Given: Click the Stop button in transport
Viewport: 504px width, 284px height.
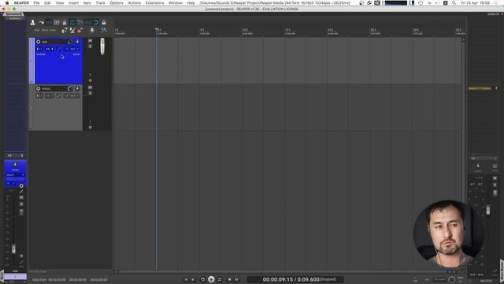Looking at the screenshot, I should pos(229,279).
